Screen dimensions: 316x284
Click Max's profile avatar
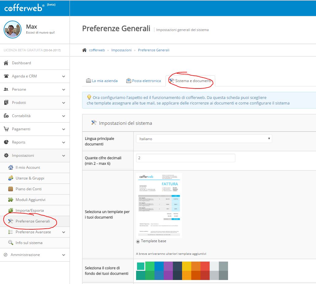pyautogui.click(x=13, y=30)
